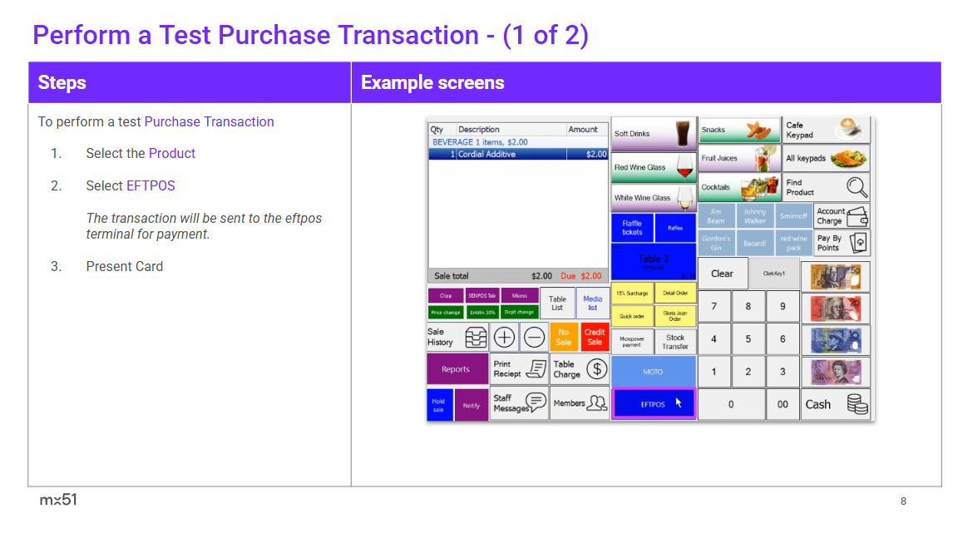Image resolution: width=953 pixels, height=533 pixels.
Task: Tap the plus quantity icon
Action: [505, 337]
